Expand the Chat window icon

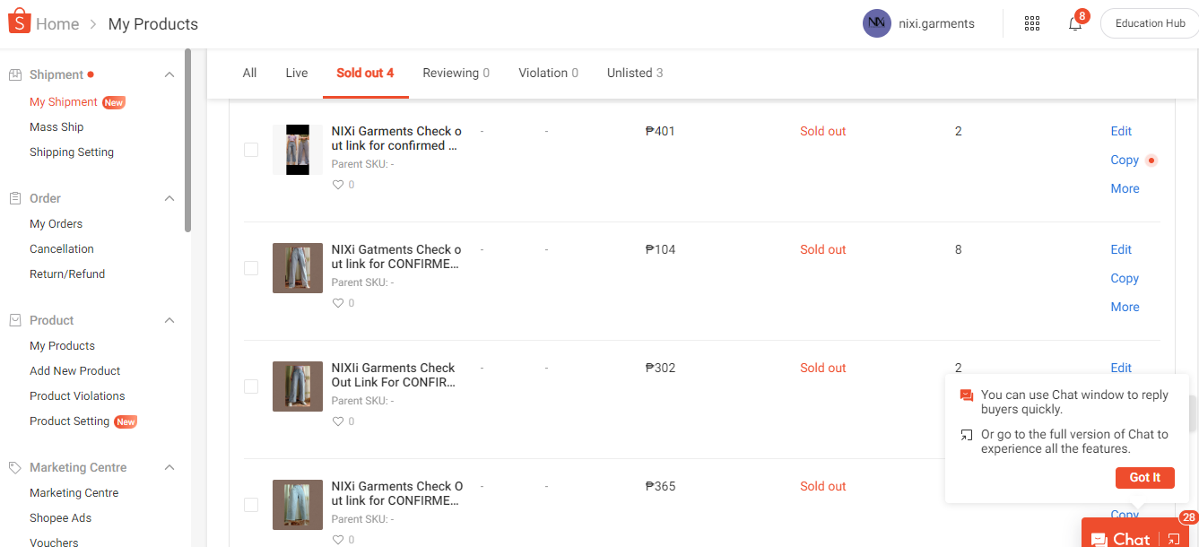tap(1173, 539)
